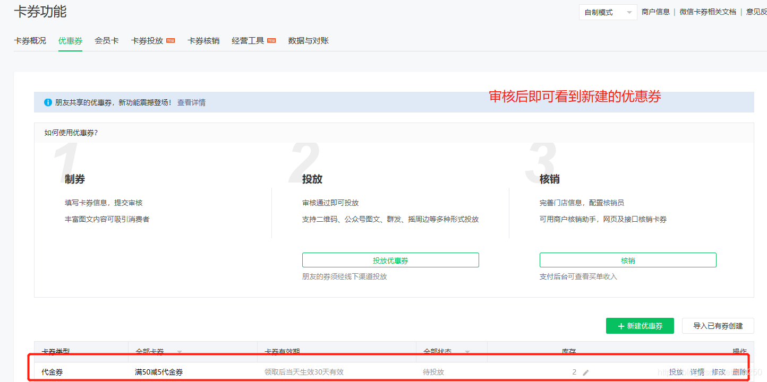Viewport: 767px width, 382px height.
Task: Open the 数据与对账 tab
Action: [x=309, y=40]
